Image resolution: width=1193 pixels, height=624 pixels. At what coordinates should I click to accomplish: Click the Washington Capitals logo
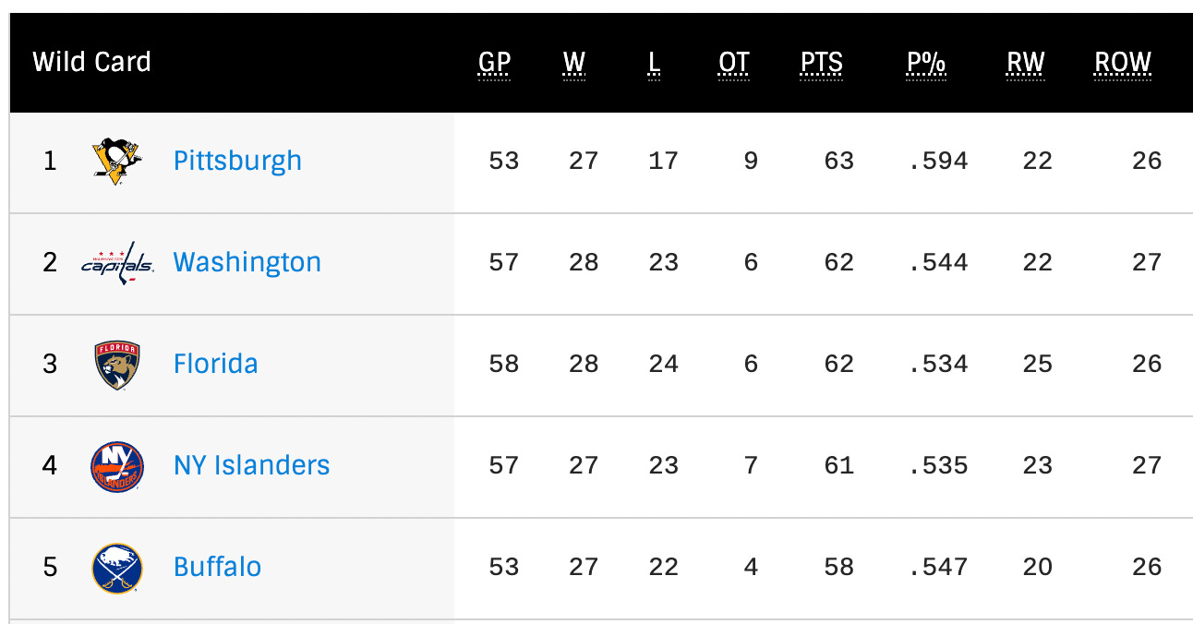coord(117,263)
